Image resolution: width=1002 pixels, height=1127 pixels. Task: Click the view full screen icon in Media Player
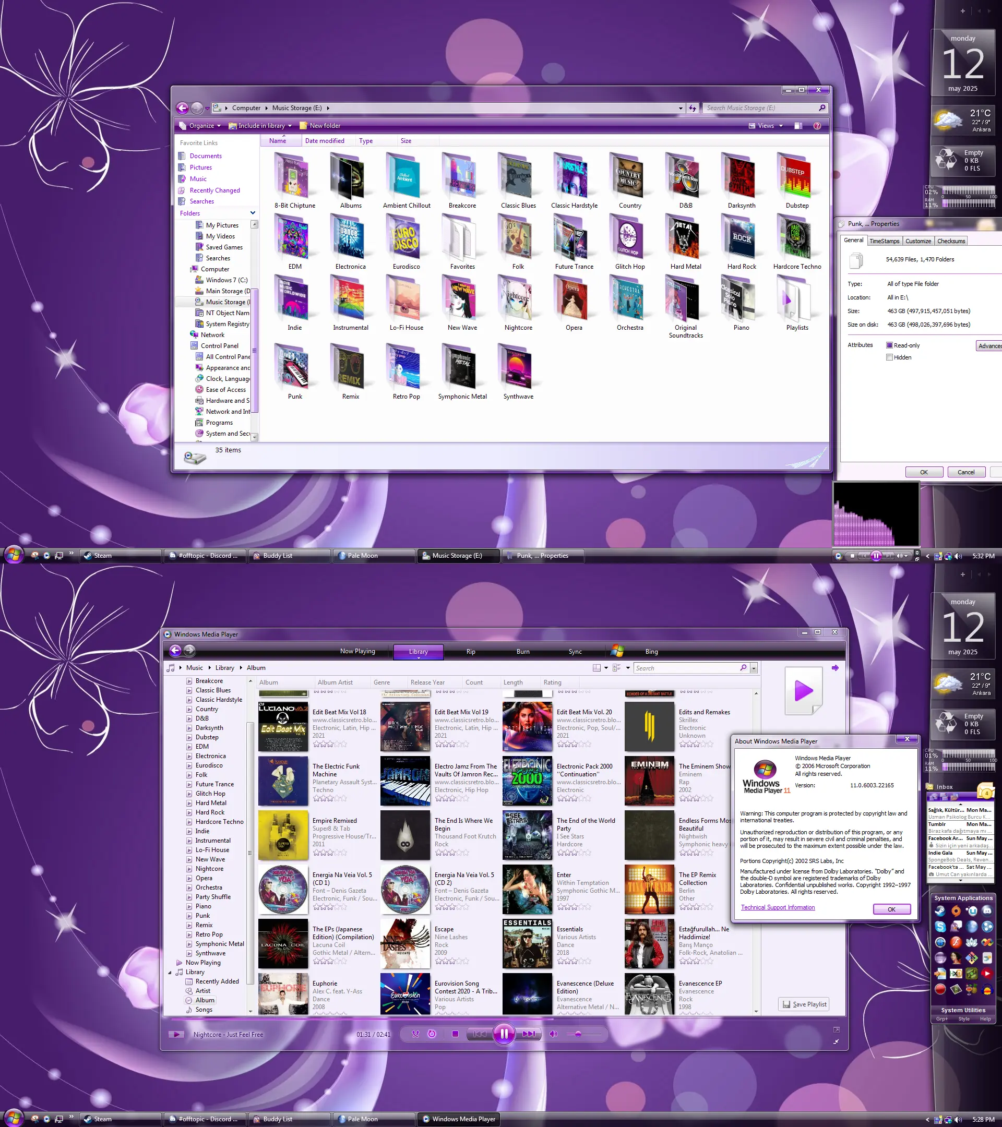click(x=836, y=1029)
